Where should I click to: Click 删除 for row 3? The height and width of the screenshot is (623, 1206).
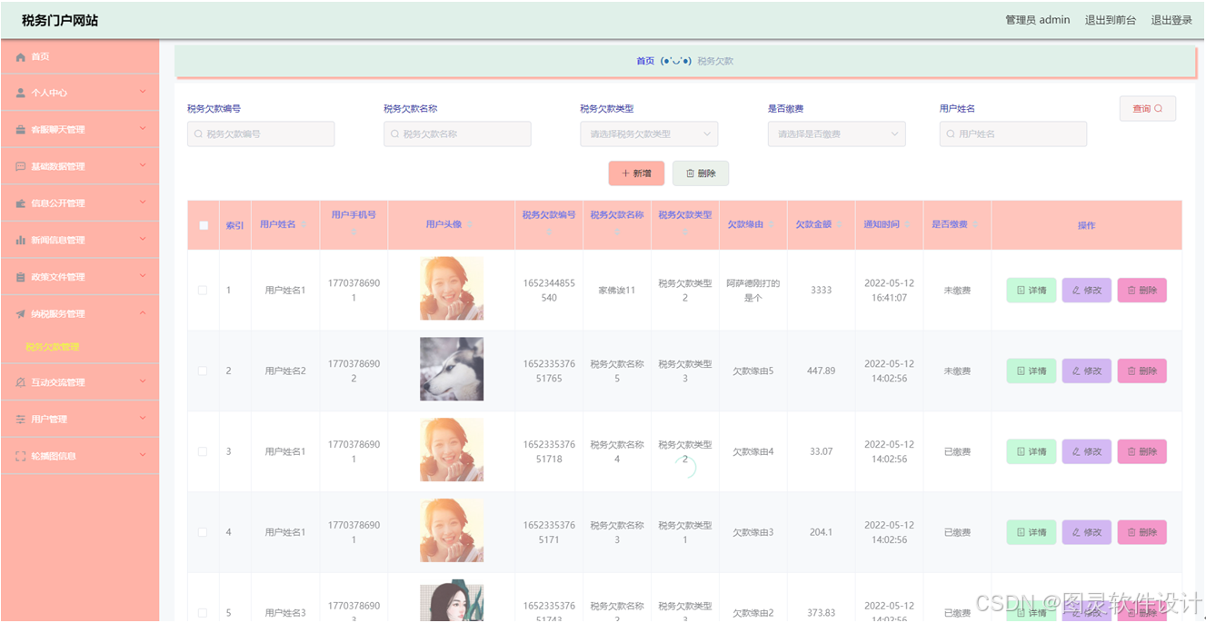click(1142, 451)
